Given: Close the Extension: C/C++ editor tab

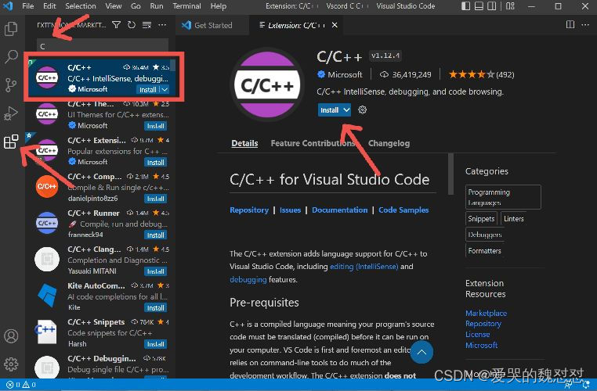Looking at the screenshot, I should pos(335,25).
